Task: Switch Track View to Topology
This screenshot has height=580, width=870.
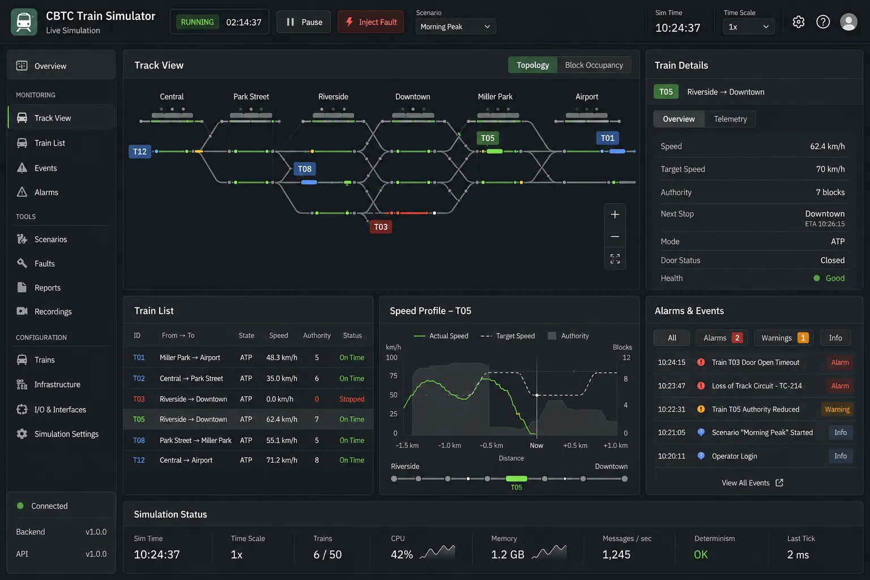Action: click(532, 65)
